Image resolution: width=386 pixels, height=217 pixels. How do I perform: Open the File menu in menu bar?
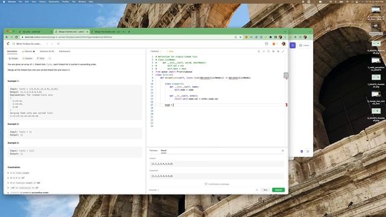20,1
